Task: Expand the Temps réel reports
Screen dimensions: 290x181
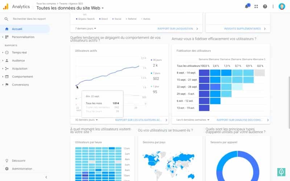Action: pos(3,52)
